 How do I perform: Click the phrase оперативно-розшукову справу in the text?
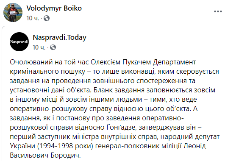(61, 109)
